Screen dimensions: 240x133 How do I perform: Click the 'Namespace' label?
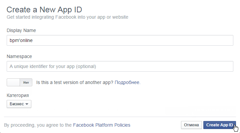pos(19,56)
